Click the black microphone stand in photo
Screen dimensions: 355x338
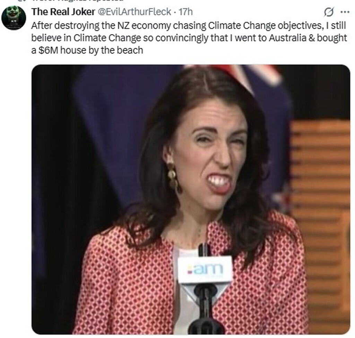tap(205, 308)
